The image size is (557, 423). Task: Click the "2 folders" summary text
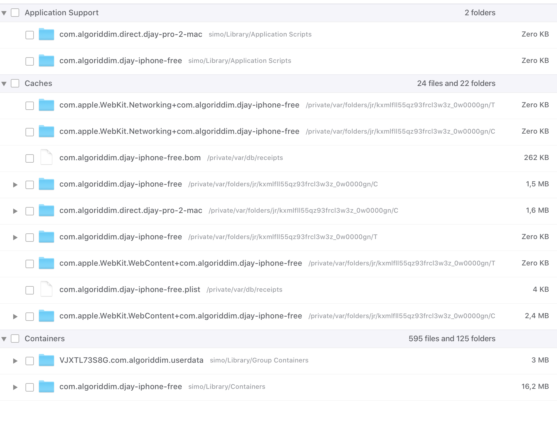tap(480, 13)
